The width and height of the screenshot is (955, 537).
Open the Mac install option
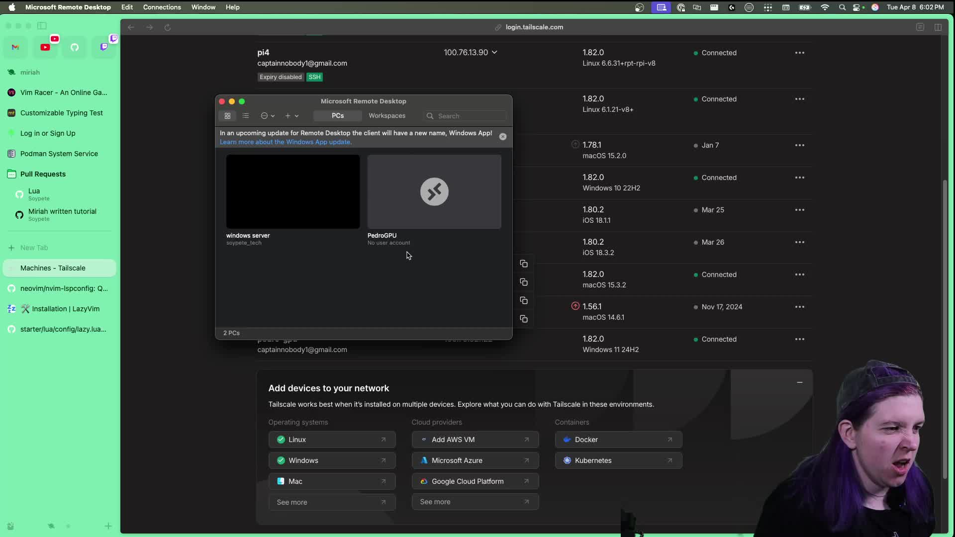point(332,481)
